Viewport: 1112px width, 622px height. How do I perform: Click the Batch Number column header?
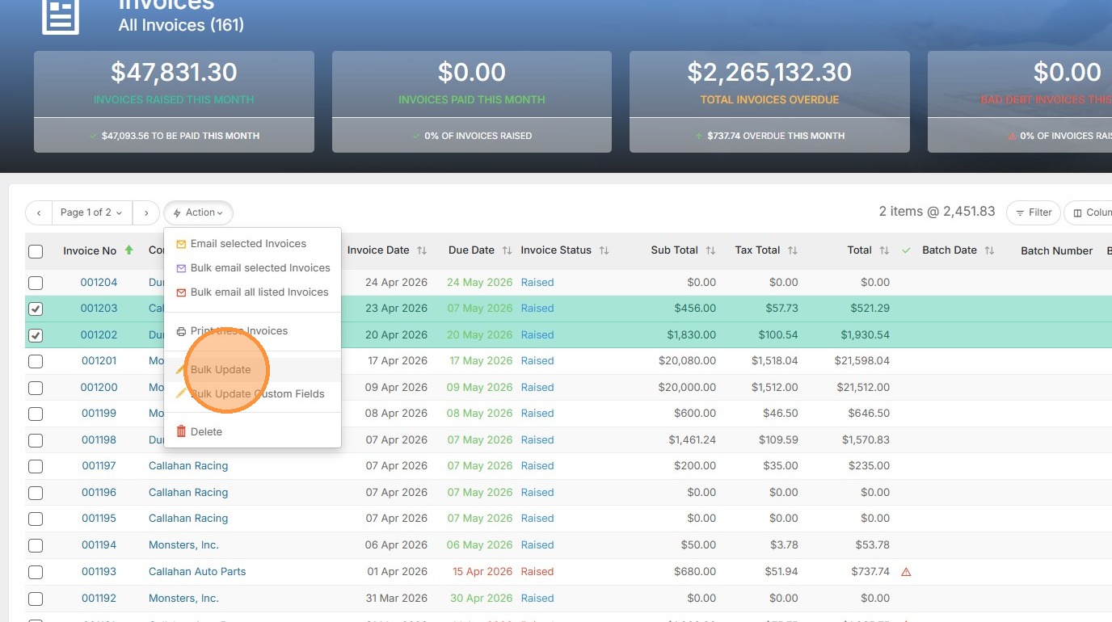[x=1057, y=251]
